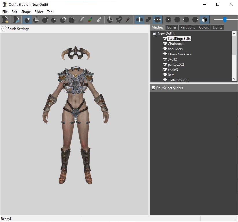Click the toolbar blue slider handle
The width and height of the screenshot is (238, 222).
coord(225,20)
